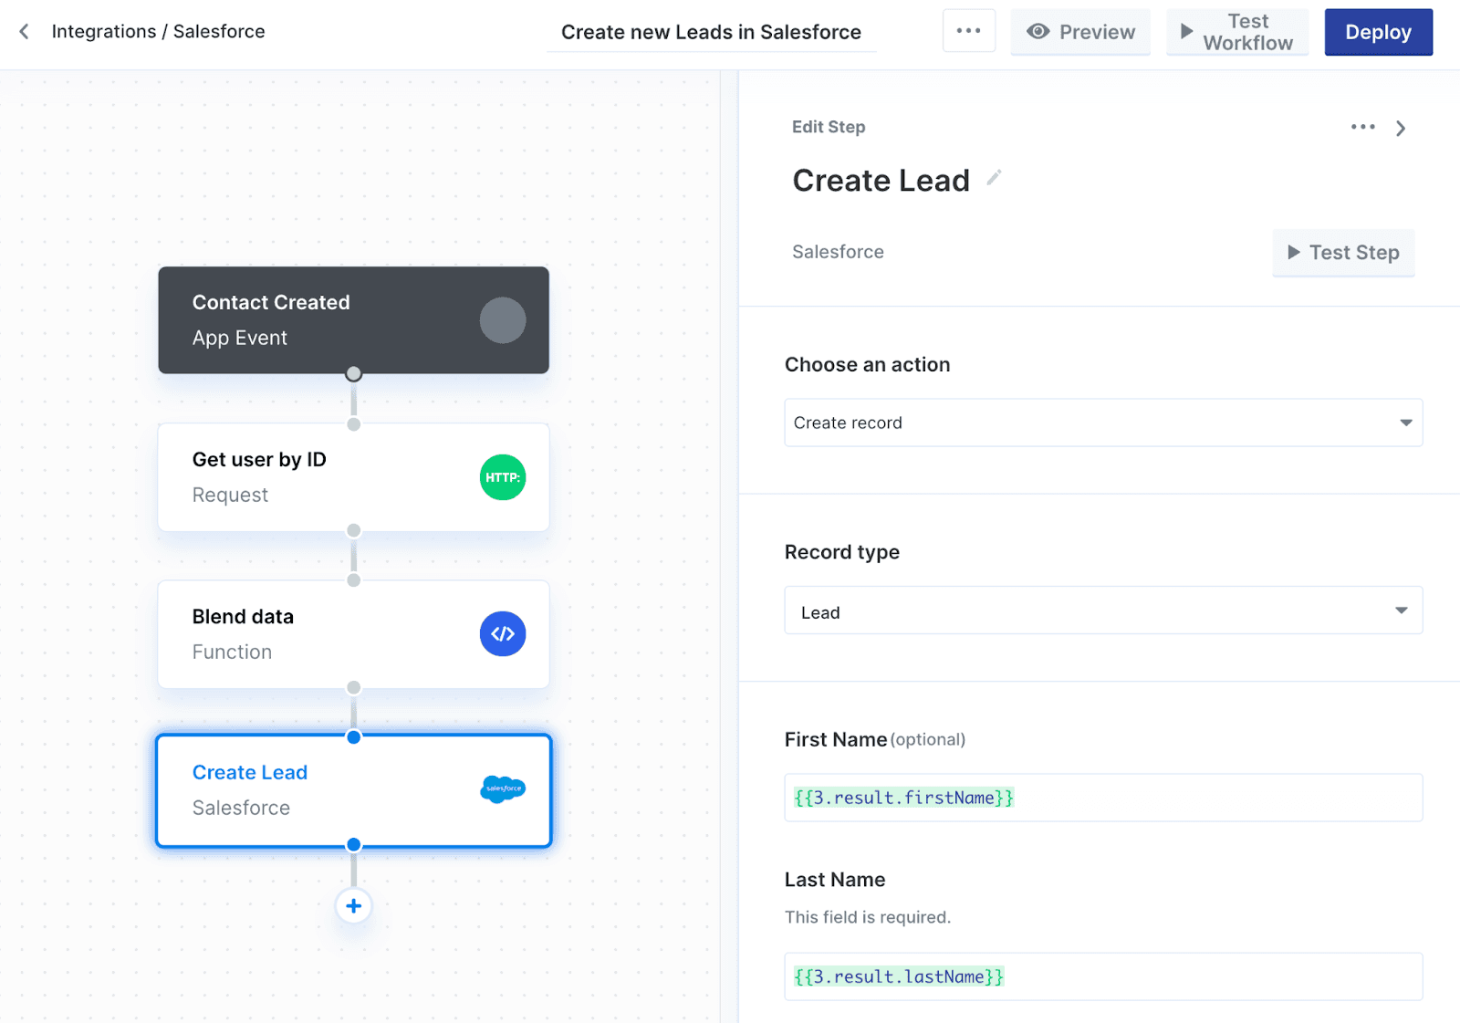Select the Get user by ID step
Screen dimensions: 1460x1023
click(x=353, y=477)
